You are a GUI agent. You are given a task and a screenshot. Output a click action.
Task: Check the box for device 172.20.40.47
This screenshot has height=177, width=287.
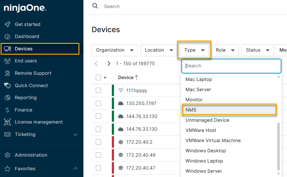click(98, 168)
